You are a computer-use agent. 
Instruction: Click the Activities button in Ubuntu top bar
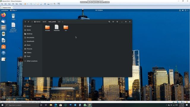(5, 10)
